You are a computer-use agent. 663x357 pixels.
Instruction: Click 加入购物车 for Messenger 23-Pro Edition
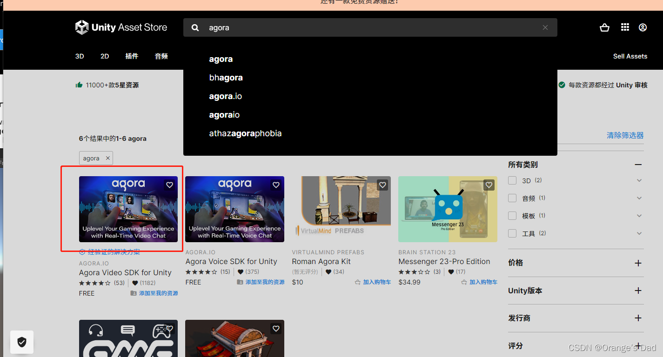[483, 282]
